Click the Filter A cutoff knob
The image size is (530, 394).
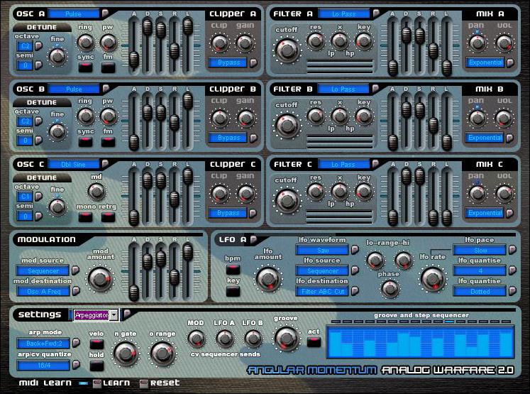click(x=287, y=50)
